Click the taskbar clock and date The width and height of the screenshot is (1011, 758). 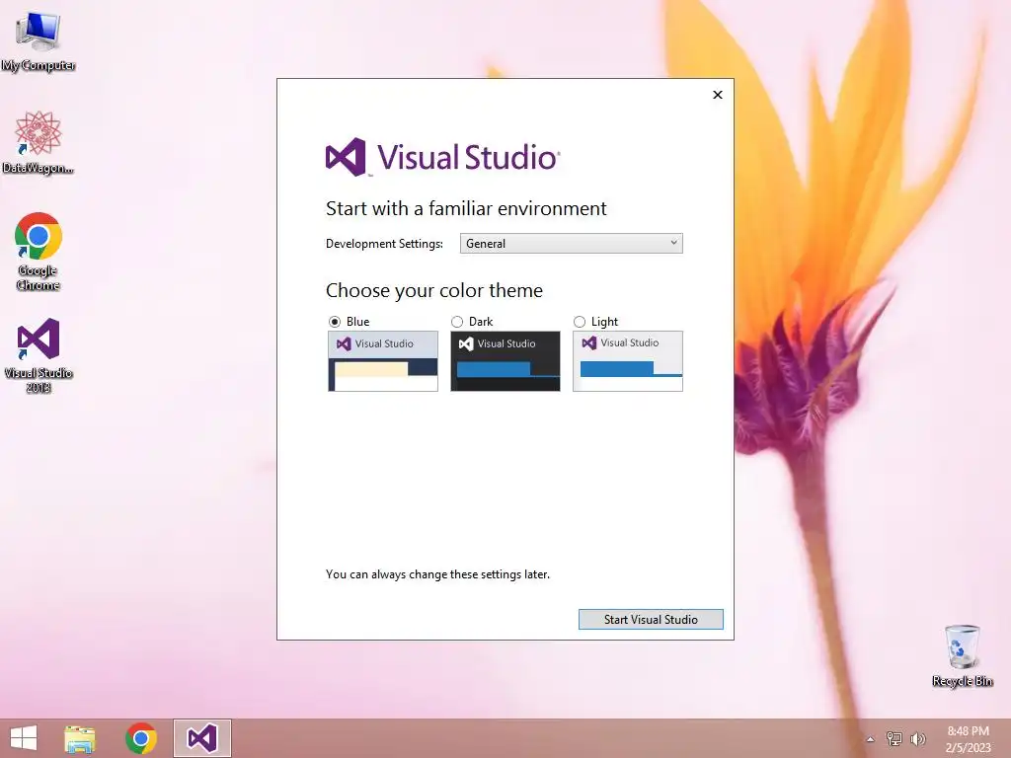pos(968,739)
